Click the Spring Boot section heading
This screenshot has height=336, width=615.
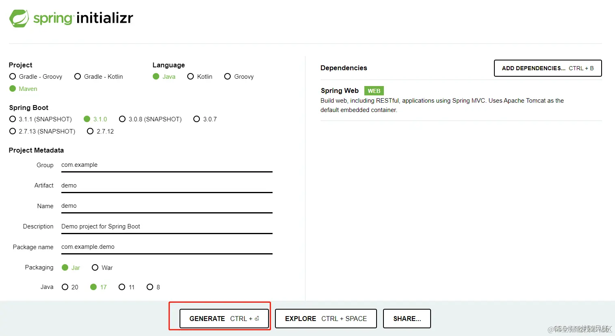tap(28, 108)
